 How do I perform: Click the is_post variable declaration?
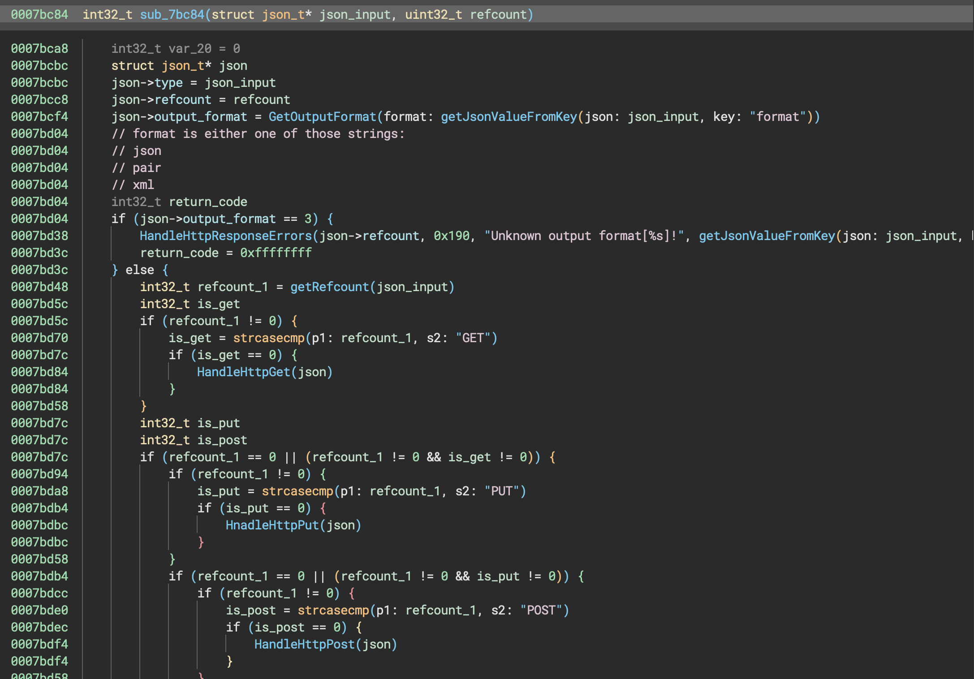coord(222,440)
